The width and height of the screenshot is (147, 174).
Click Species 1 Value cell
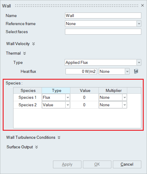(84, 97)
